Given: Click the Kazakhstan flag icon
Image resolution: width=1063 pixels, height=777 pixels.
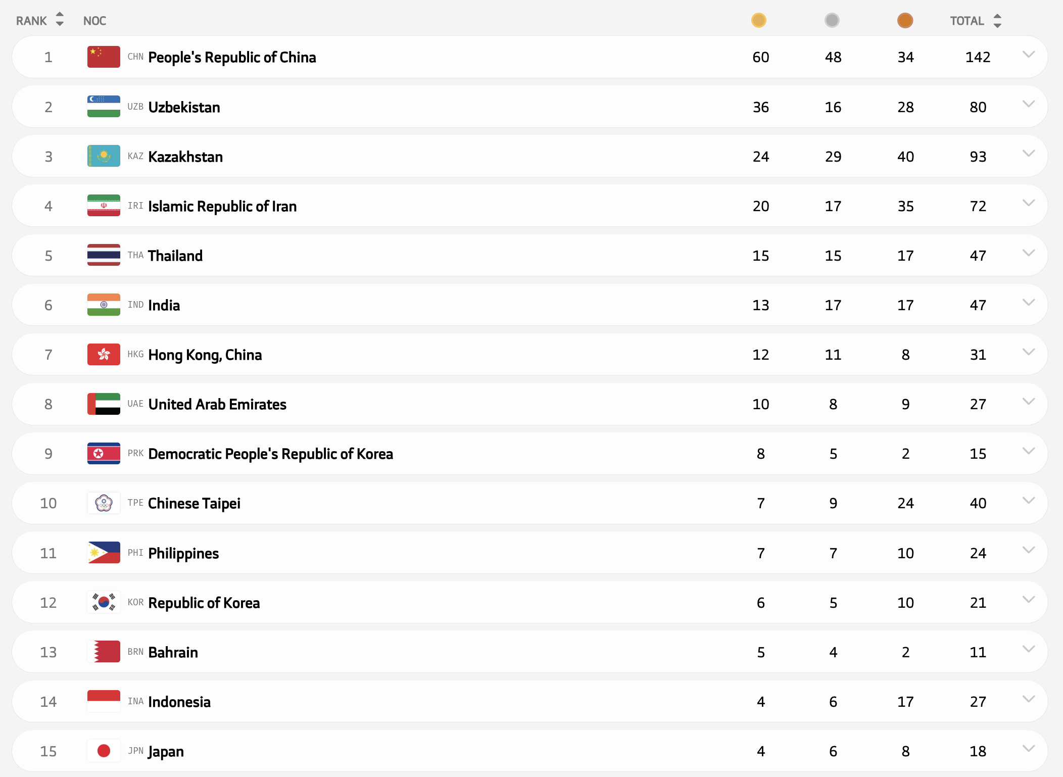Looking at the screenshot, I should [x=104, y=156].
